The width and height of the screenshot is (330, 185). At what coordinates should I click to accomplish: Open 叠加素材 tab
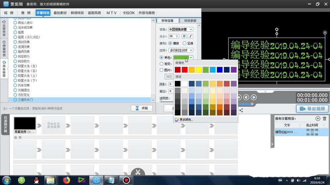60,13
